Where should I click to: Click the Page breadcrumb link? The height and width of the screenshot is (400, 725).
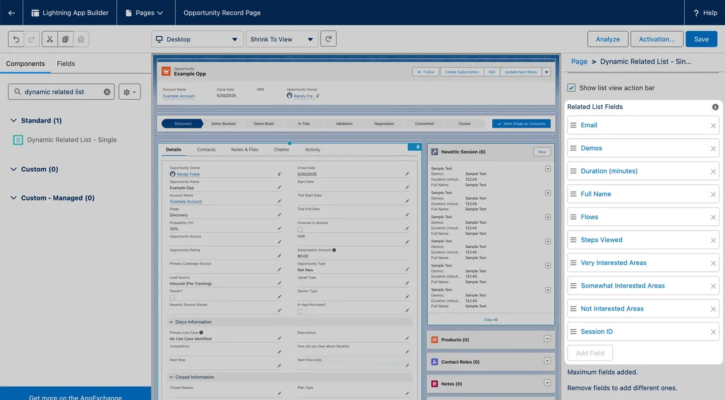(579, 61)
